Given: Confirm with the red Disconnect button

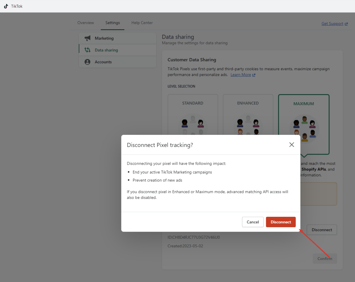Looking at the screenshot, I should (x=281, y=222).
